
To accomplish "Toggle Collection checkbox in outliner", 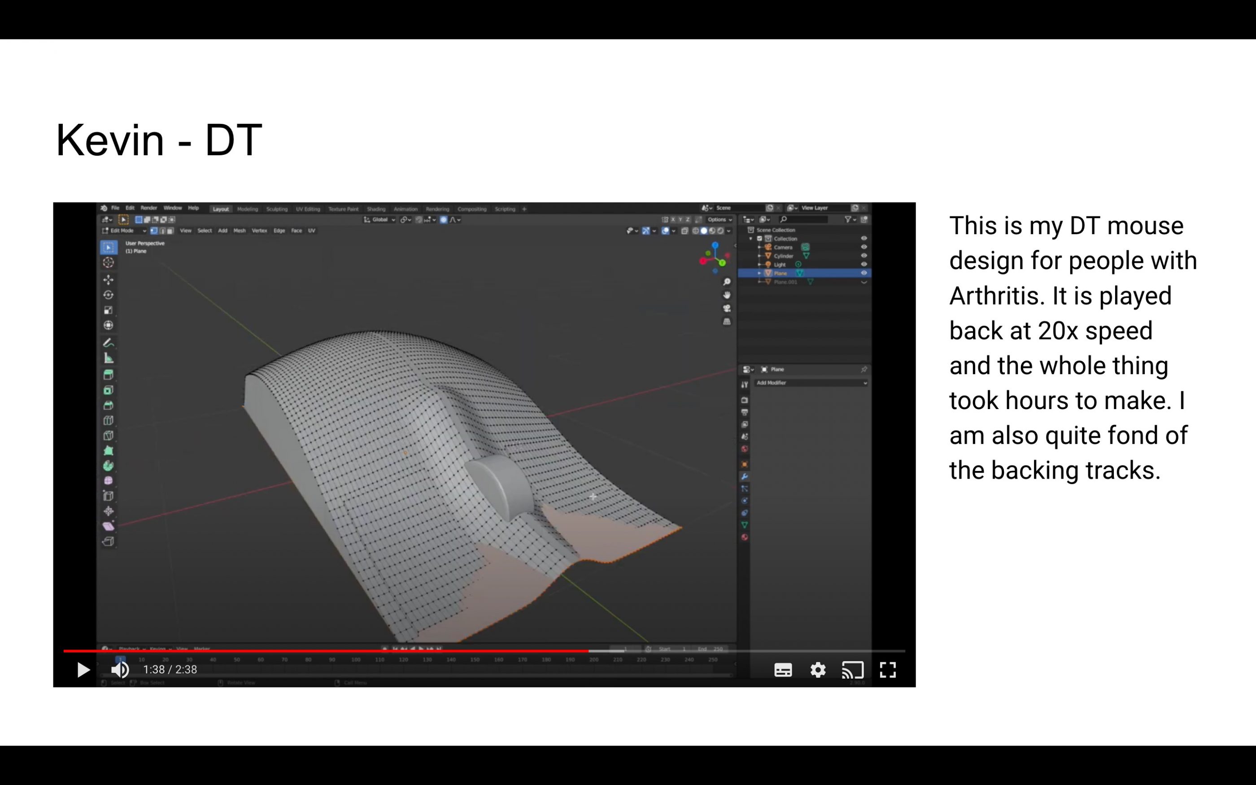I will [759, 239].
